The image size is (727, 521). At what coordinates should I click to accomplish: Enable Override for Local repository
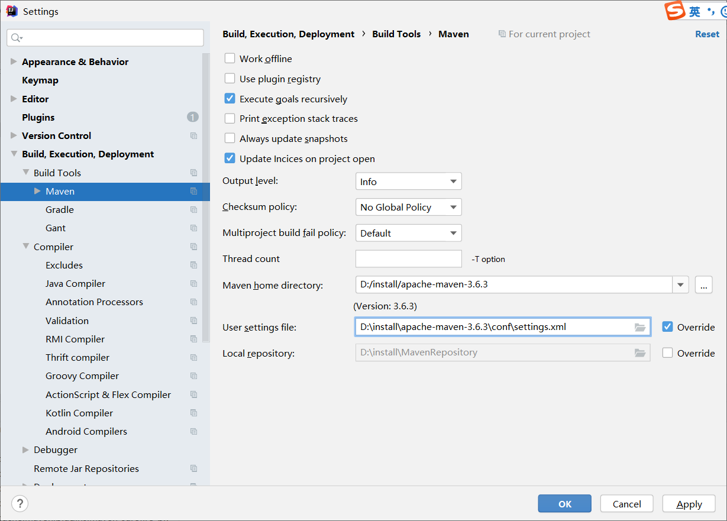pyautogui.click(x=668, y=353)
